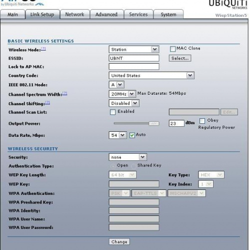Open the WEP Key Length dropdown
Viewport: 250px width, 250px height.
click(122, 175)
